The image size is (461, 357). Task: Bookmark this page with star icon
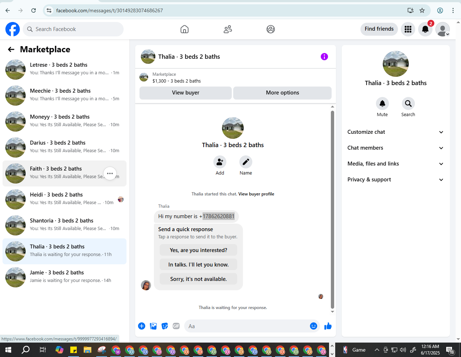(x=422, y=10)
